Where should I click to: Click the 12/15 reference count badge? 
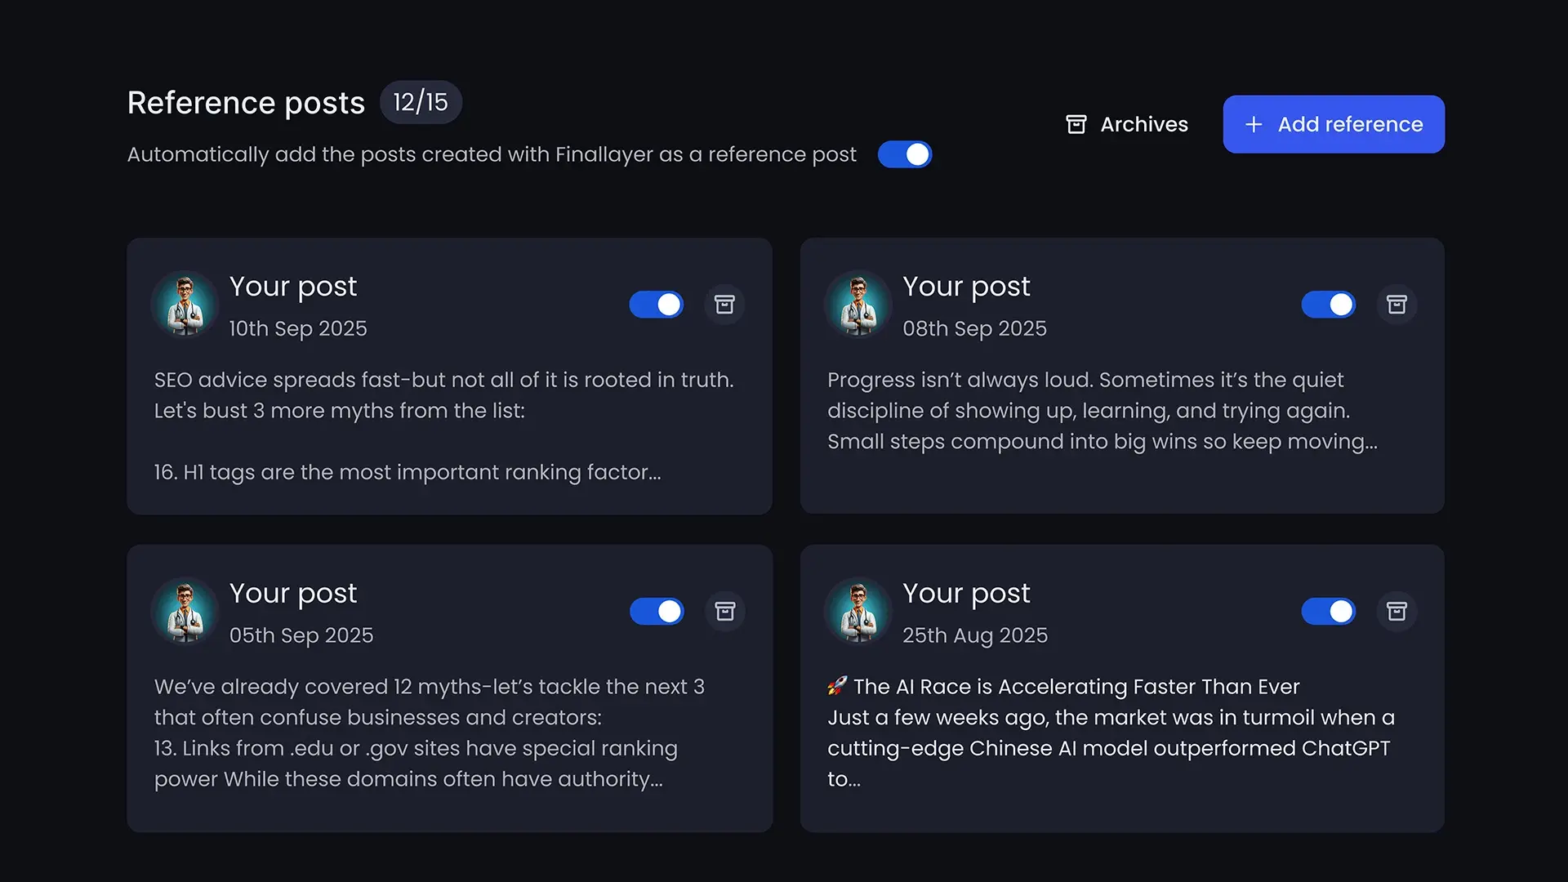(421, 102)
